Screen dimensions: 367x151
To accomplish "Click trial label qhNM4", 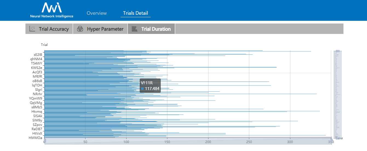I will [36, 59].
